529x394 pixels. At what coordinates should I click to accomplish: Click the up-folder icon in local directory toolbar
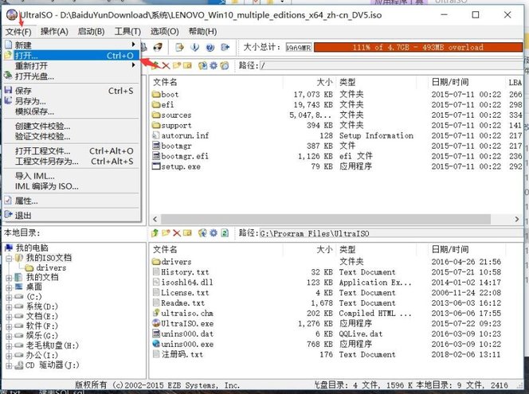point(155,233)
